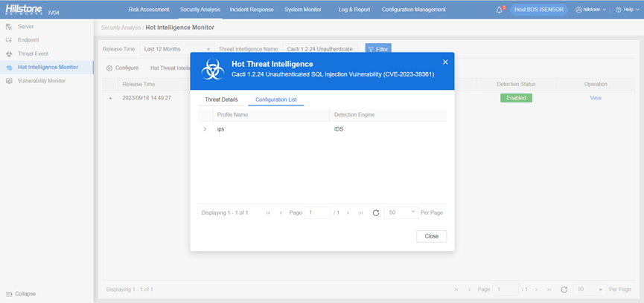Click the Detection Status column header
644x303 pixels.
516,85
